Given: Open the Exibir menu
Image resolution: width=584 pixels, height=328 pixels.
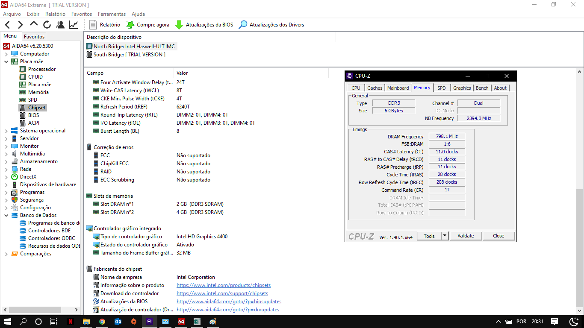Looking at the screenshot, I should click(x=33, y=14).
